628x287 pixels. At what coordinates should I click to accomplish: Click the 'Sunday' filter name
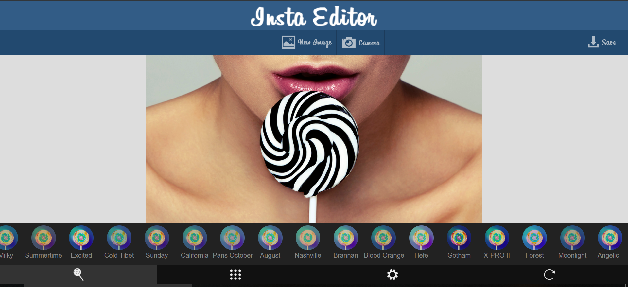157,256
